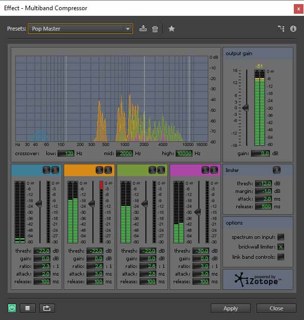Select blue band attack 2.0 field
Screen dimensions: 304x320
pyautogui.click(x=42, y=274)
